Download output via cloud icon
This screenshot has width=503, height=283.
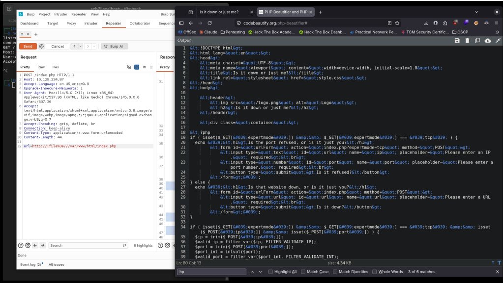click(488, 41)
